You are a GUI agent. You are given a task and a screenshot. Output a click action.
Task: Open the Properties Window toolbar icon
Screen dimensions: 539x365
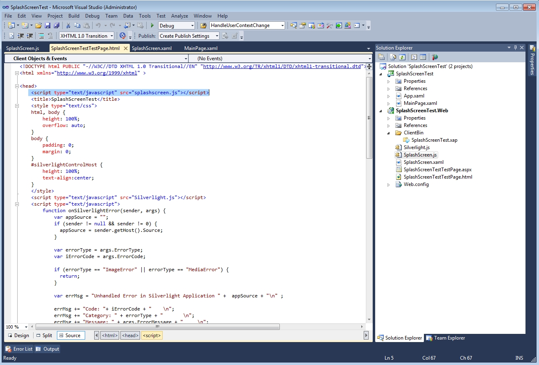coord(303,25)
